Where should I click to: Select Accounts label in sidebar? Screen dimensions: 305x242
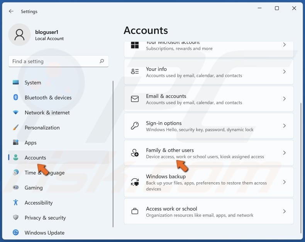35,157
